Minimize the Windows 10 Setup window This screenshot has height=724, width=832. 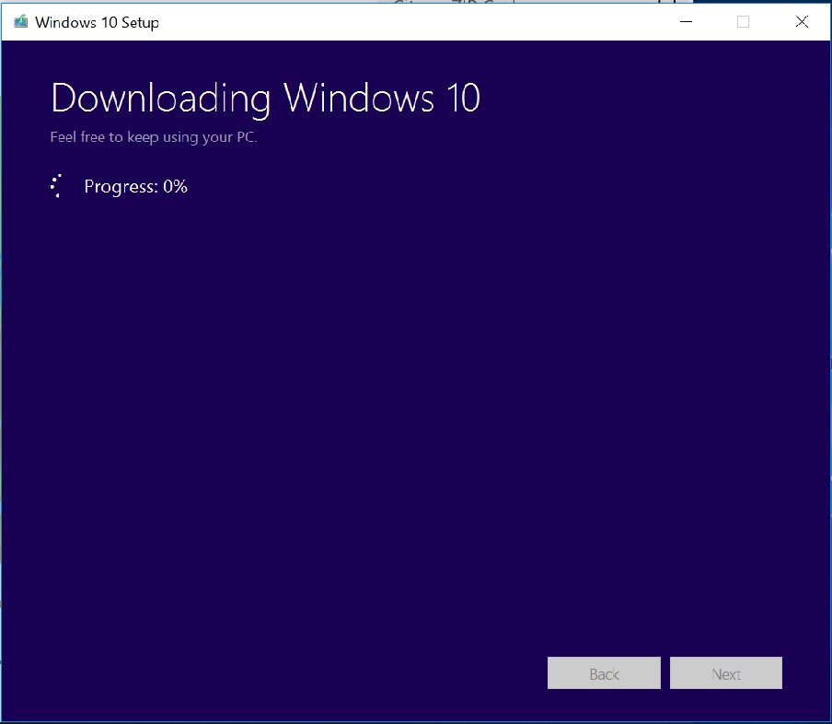[x=686, y=22]
